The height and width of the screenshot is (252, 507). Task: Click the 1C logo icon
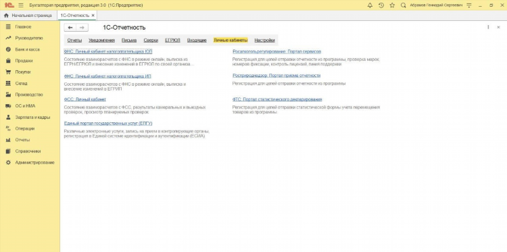tap(9, 5)
